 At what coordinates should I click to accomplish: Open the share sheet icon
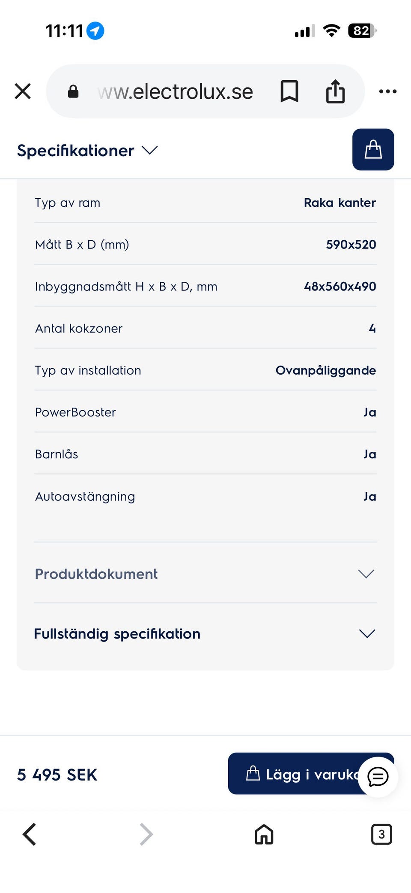[335, 91]
